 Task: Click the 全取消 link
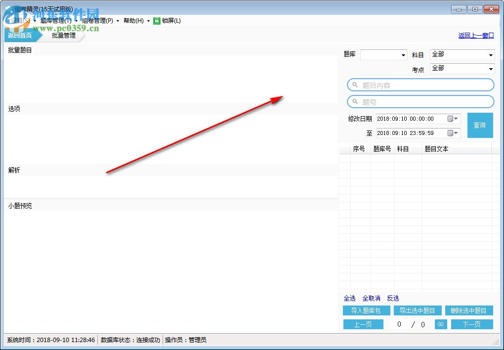[371, 298]
